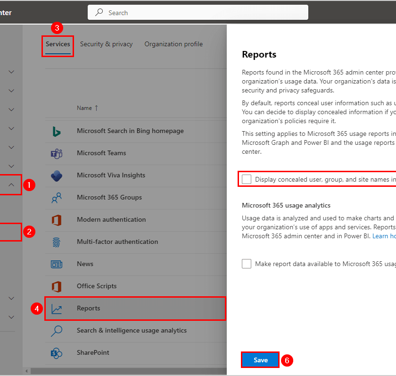Switch to Organization profile tab
Viewport: 396px width, 376px height.
pos(173,44)
